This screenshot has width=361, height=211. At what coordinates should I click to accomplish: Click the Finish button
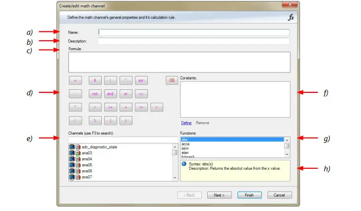[249, 195]
